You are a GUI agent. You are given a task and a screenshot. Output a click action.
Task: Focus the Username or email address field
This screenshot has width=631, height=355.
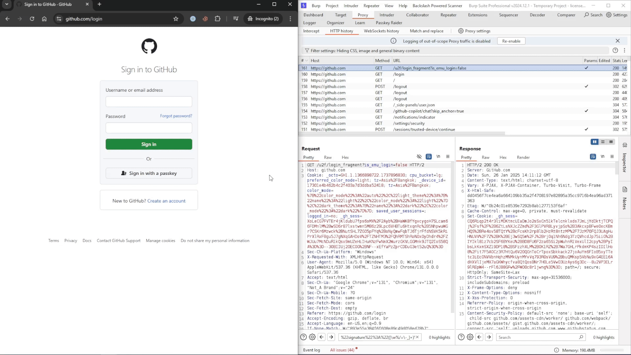[149, 102]
